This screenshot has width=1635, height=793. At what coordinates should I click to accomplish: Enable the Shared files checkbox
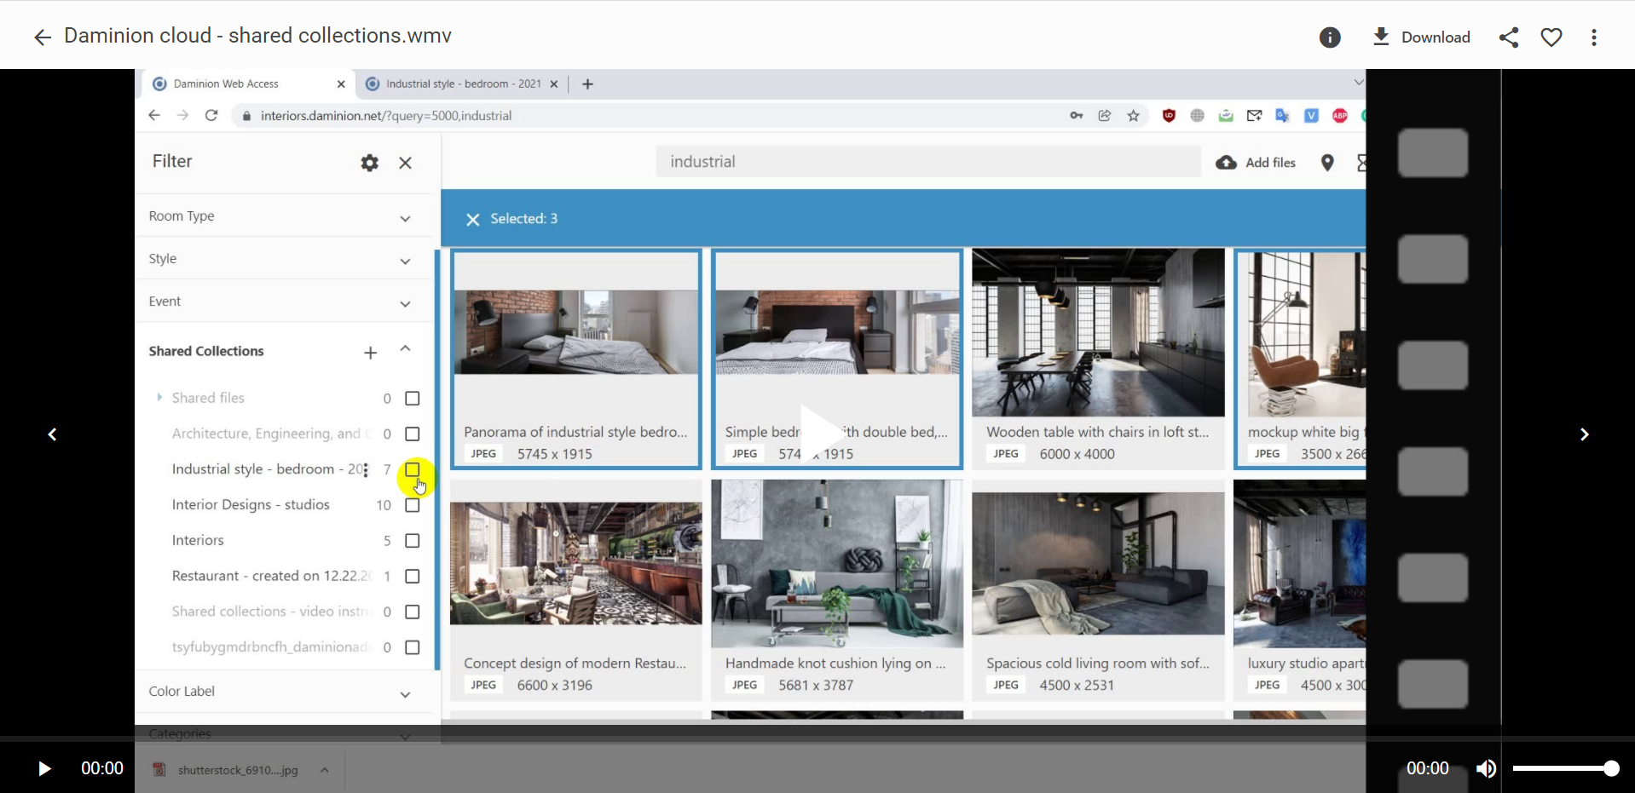click(413, 399)
